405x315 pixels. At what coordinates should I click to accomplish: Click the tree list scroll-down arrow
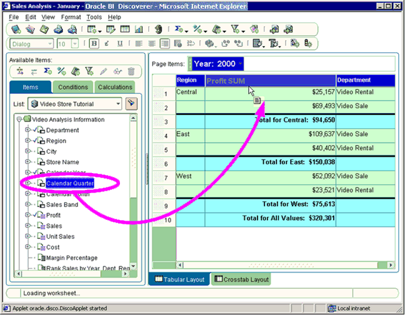pos(133,266)
